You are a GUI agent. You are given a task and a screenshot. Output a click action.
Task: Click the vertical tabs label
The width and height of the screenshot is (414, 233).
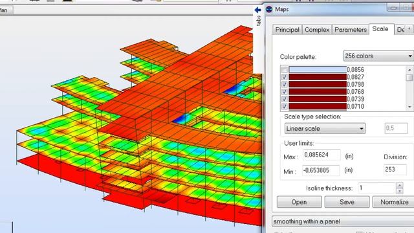(x=259, y=21)
